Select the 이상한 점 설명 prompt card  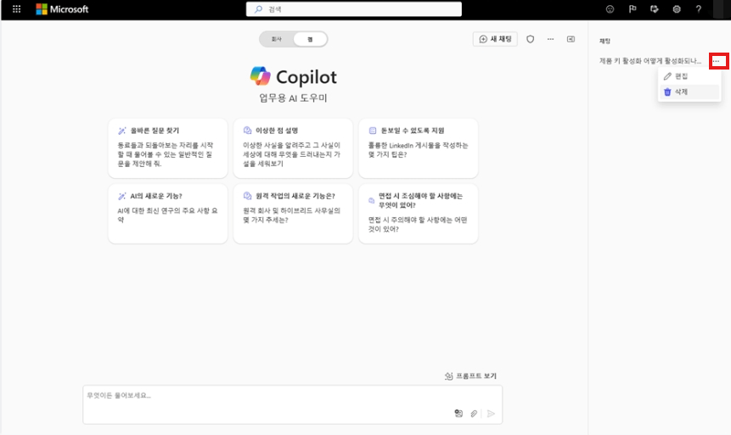coord(293,148)
